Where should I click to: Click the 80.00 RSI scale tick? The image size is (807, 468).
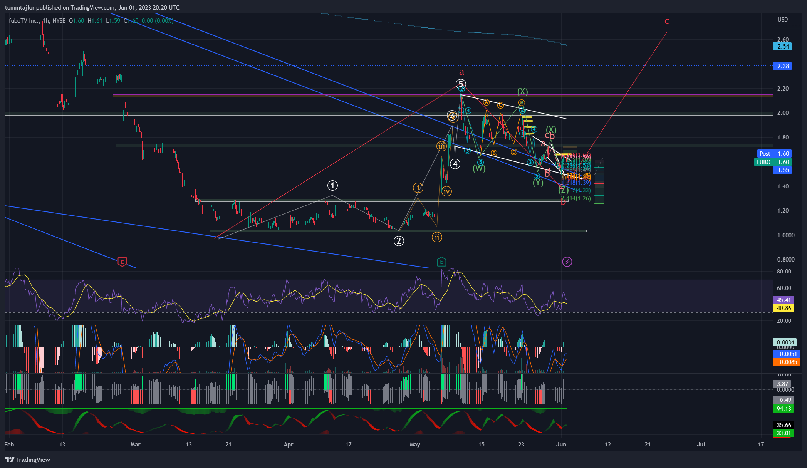click(x=784, y=272)
